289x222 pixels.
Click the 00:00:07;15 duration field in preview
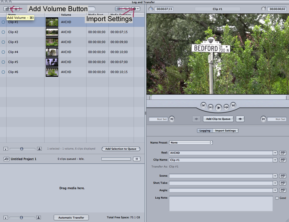pos(164,9)
